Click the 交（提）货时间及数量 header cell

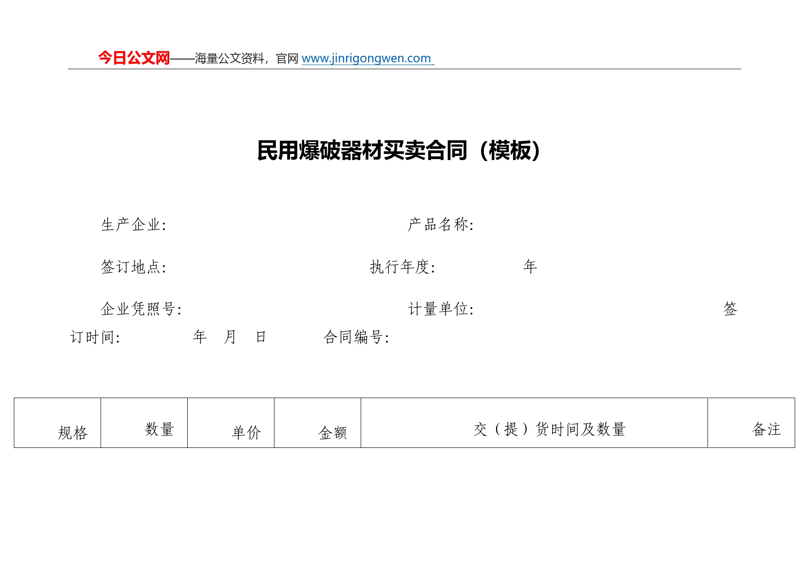click(535, 423)
